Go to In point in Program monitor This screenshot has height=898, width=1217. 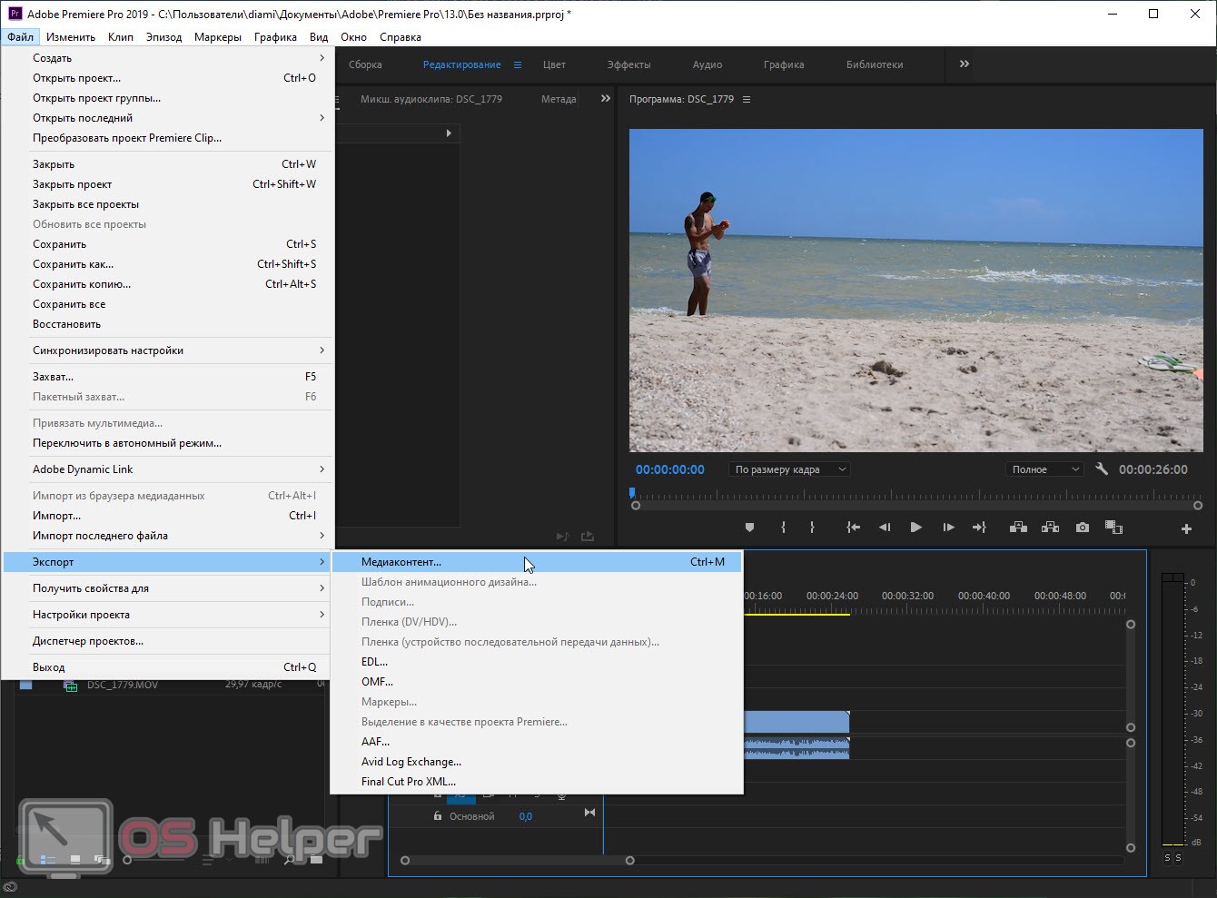tap(853, 528)
